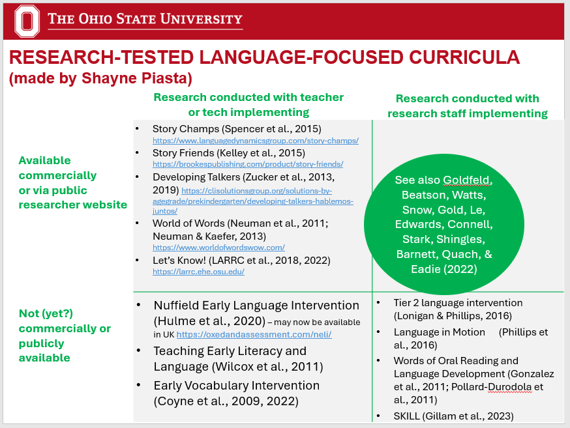Click 'SKILL (Gillam et al., 2023)' entry

click(454, 416)
